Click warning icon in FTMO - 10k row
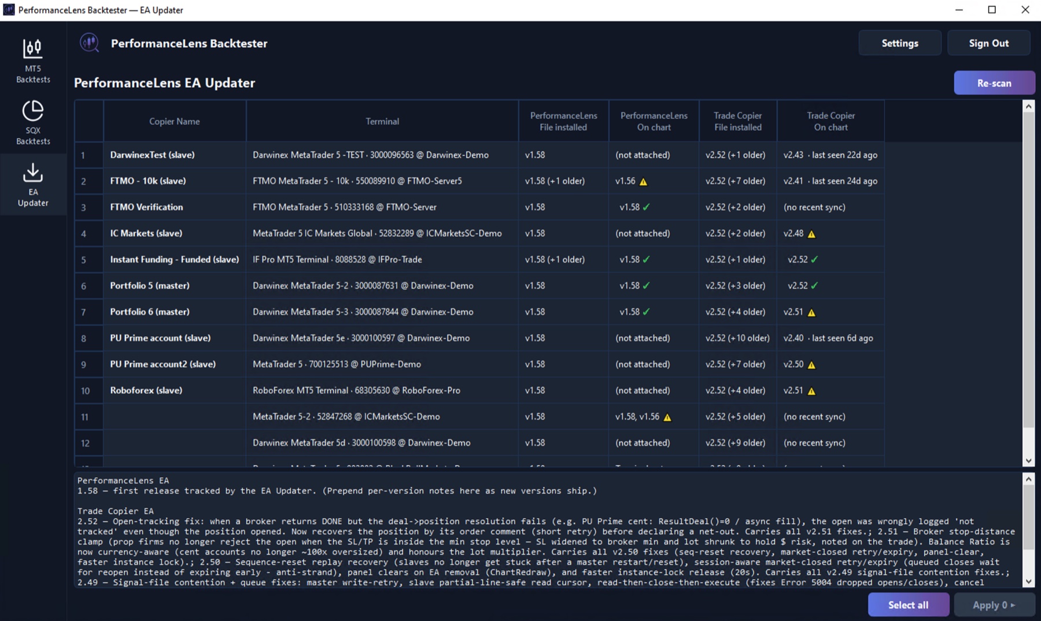 click(x=643, y=181)
